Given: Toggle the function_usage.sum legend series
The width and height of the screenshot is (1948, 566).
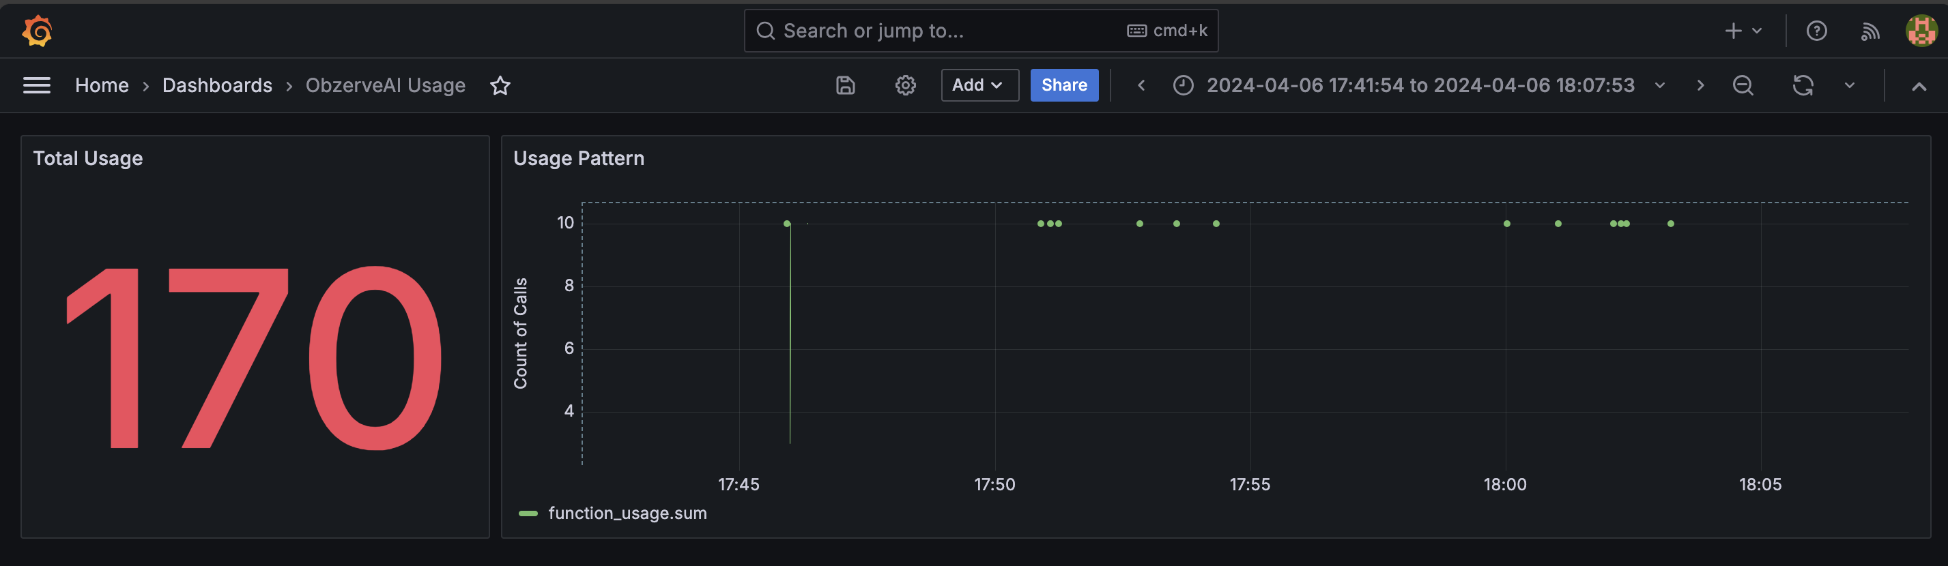Looking at the screenshot, I should [627, 513].
